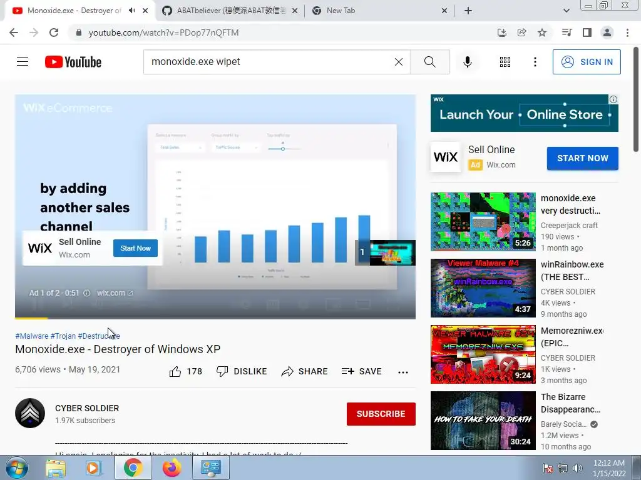Click the install app icon in address bar
This screenshot has height=480, width=641.
pos(501,32)
